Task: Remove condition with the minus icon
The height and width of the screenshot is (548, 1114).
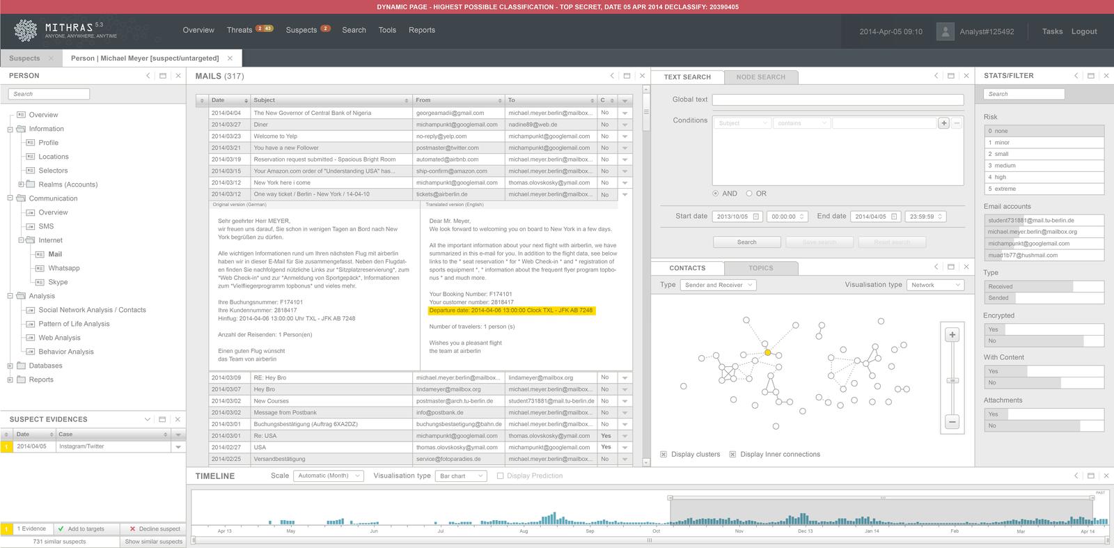Action: [x=957, y=123]
